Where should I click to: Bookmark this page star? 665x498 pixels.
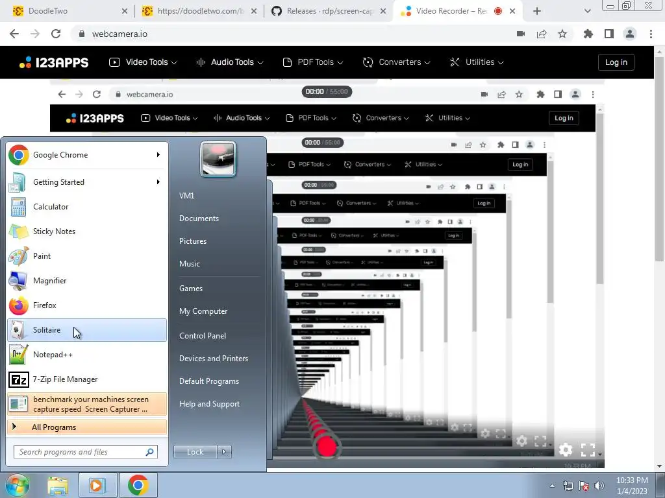tap(562, 34)
